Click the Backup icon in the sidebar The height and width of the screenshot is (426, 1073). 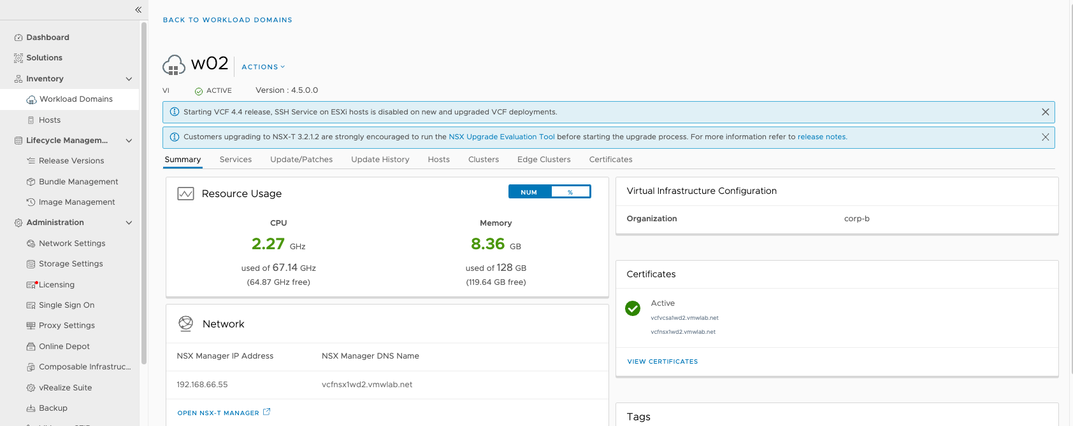click(31, 408)
